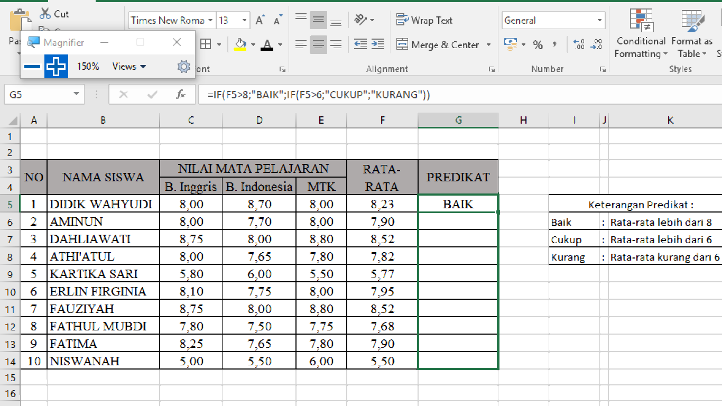The image size is (722, 406).
Task: Click the Cut scissors icon
Action: 45,14
